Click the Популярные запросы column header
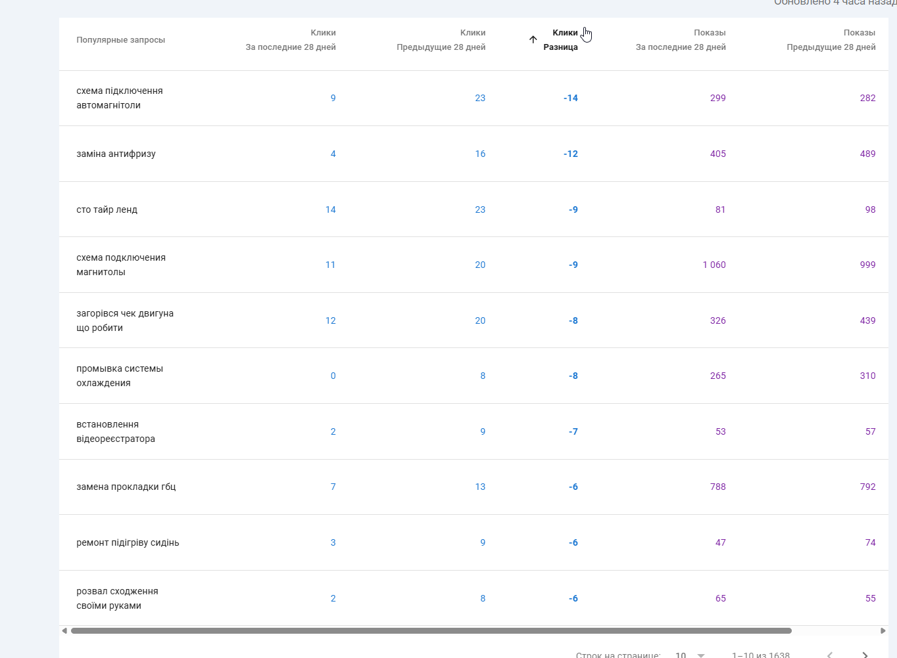Viewport: 897px width, 658px height. tap(120, 40)
